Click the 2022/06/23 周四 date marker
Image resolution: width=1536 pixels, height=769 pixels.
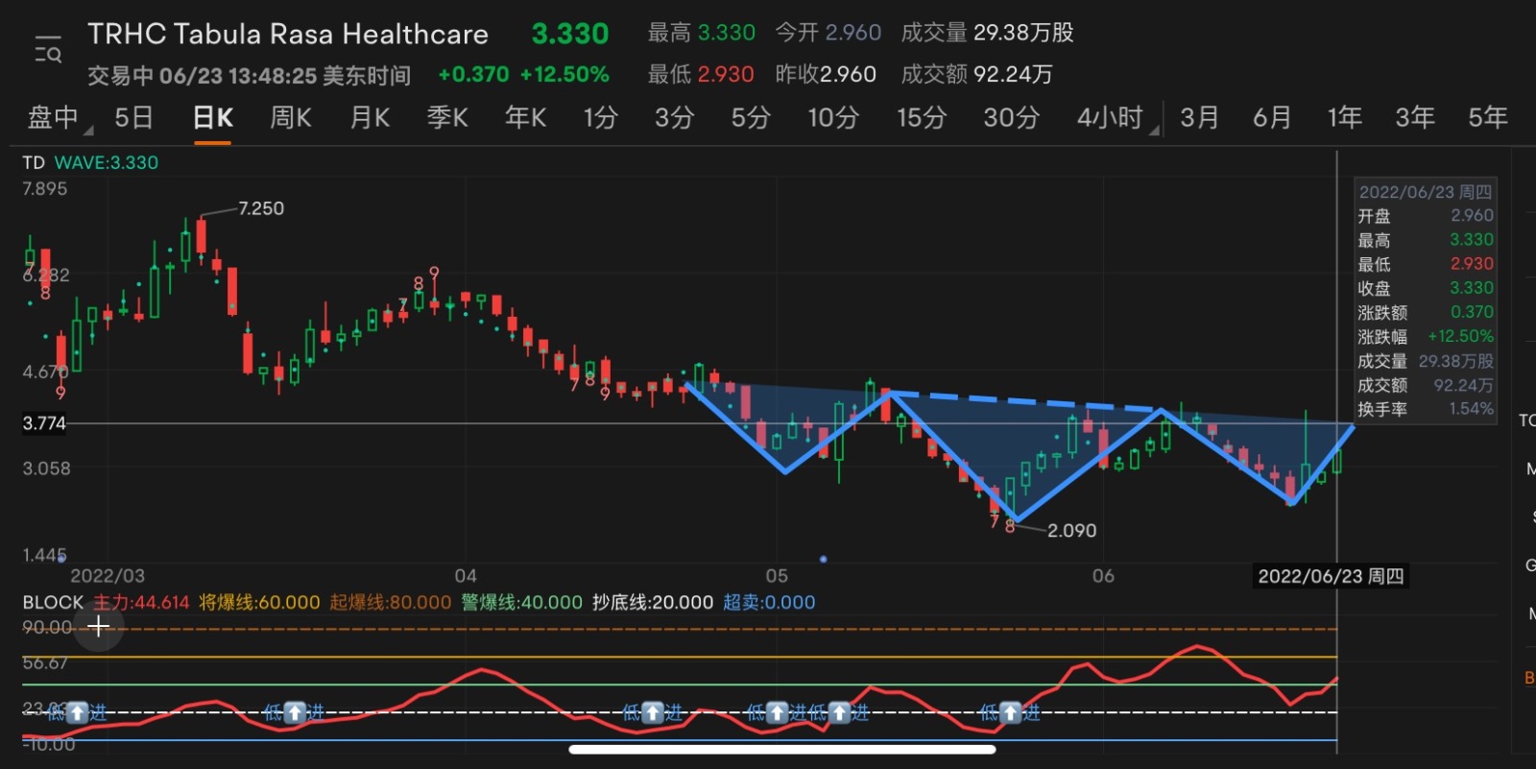(1331, 576)
